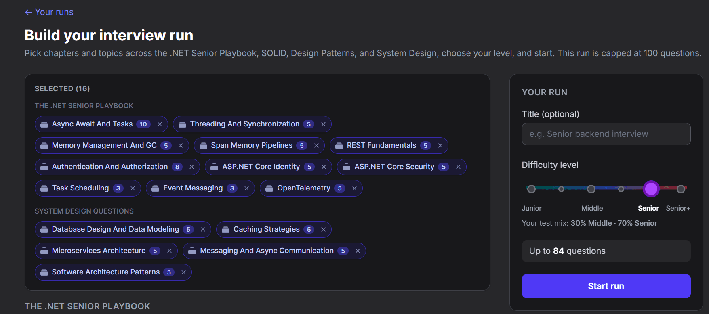Click the Software Architecture Patterns stack icon
709x314 pixels.
coord(44,272)
